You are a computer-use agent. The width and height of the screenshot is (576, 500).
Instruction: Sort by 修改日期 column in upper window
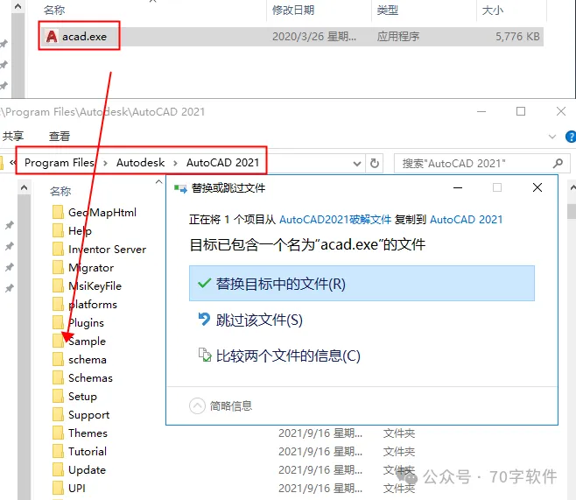293,10
